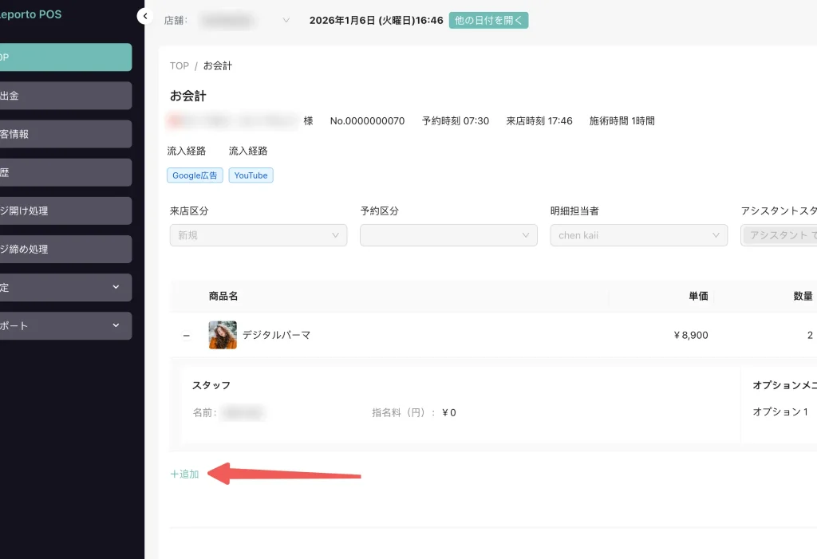Select the YouTube referral tag
Viewport: 817px width, 559px height.
click(x=251, y=175)
